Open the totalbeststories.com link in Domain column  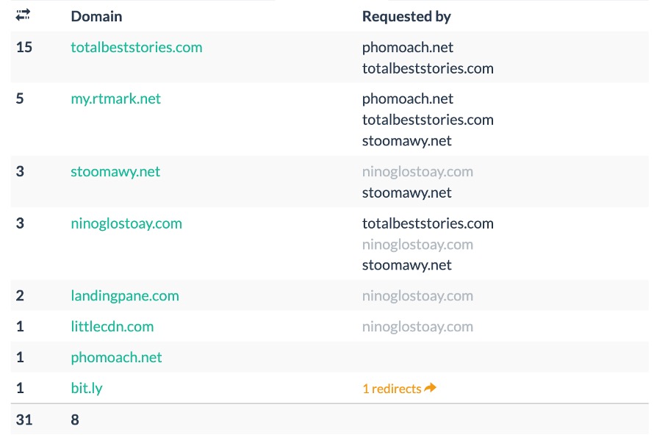coord(136,48)
